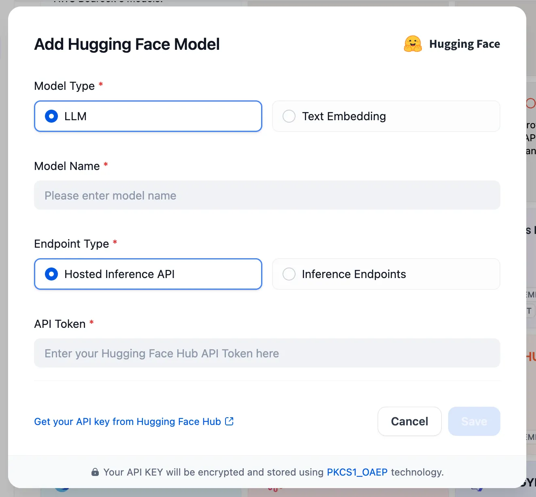Focus the Model Name input field
Viewport: 536px width, 497px height.
tap(267, 195)
